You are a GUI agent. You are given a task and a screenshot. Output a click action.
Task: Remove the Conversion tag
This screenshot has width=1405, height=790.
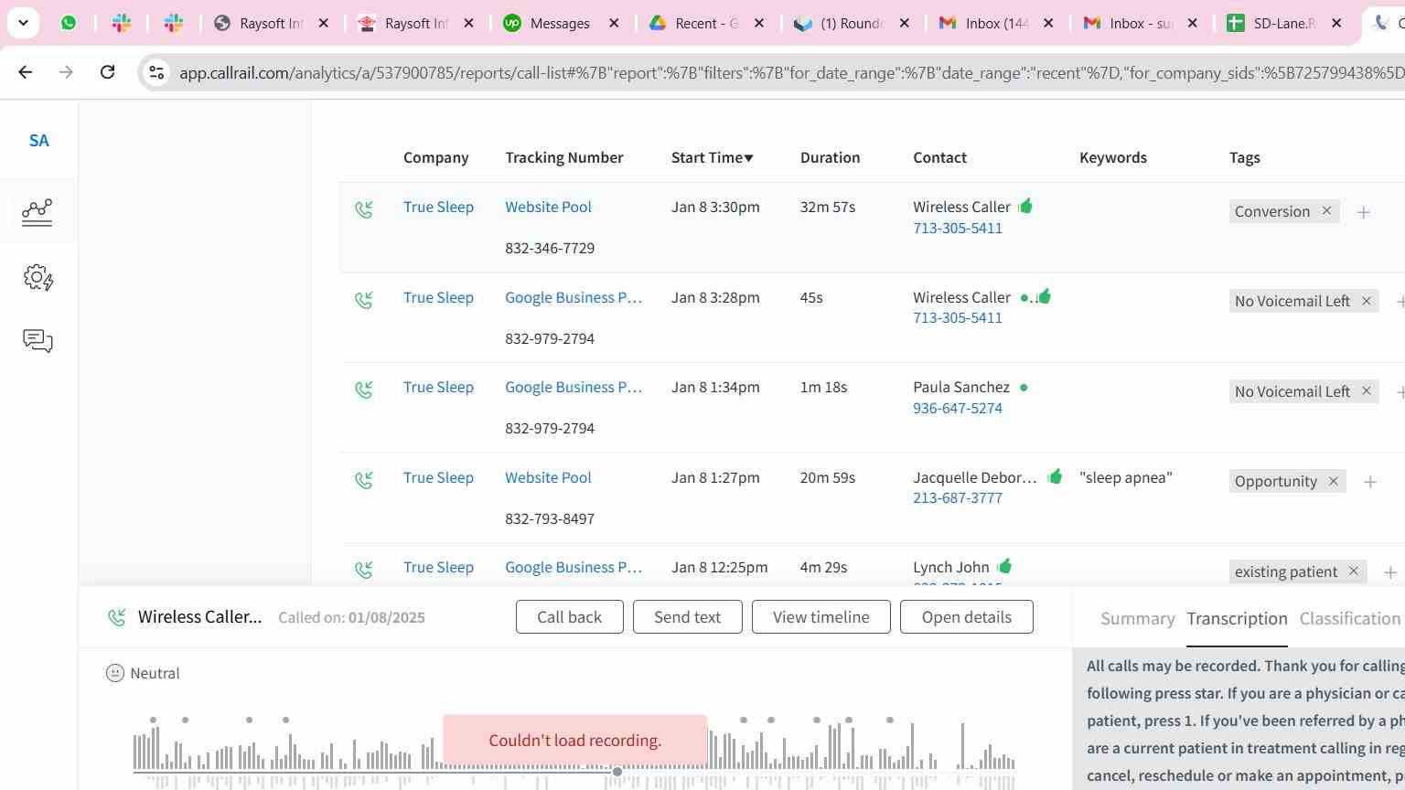1326,211
